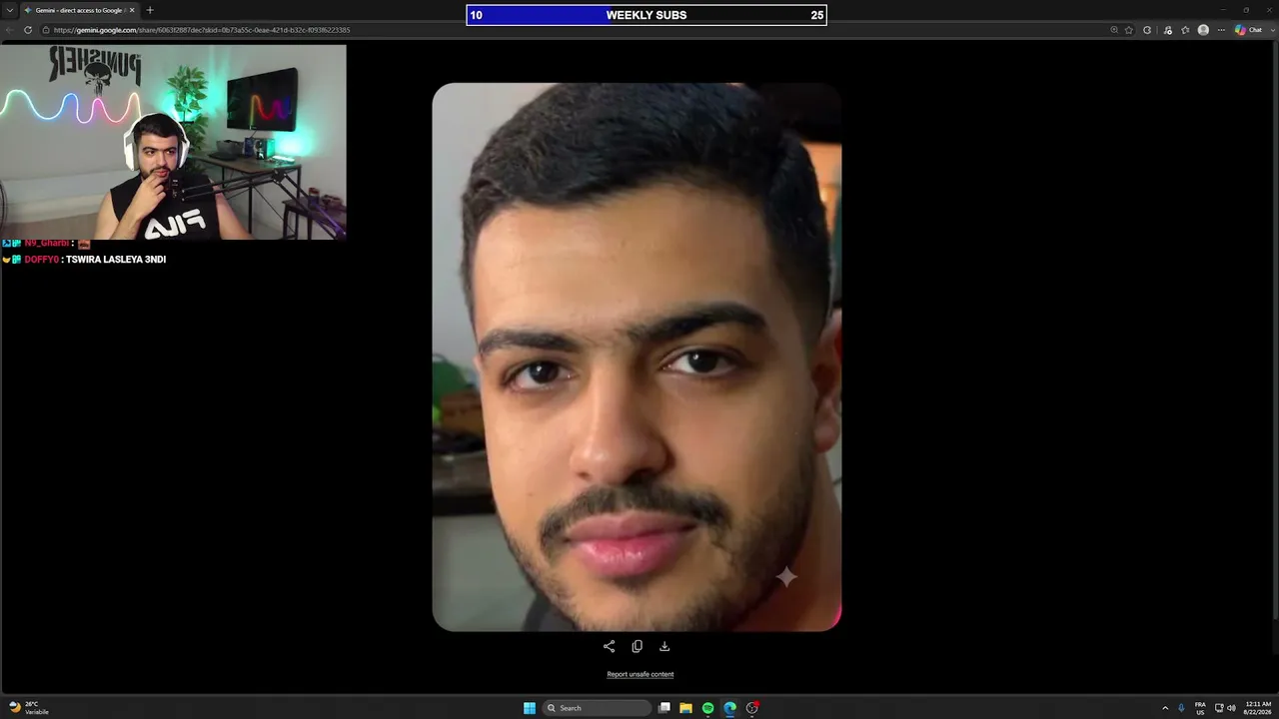
Task: Click the microphone tray icon
Action: coord(1181,708)
